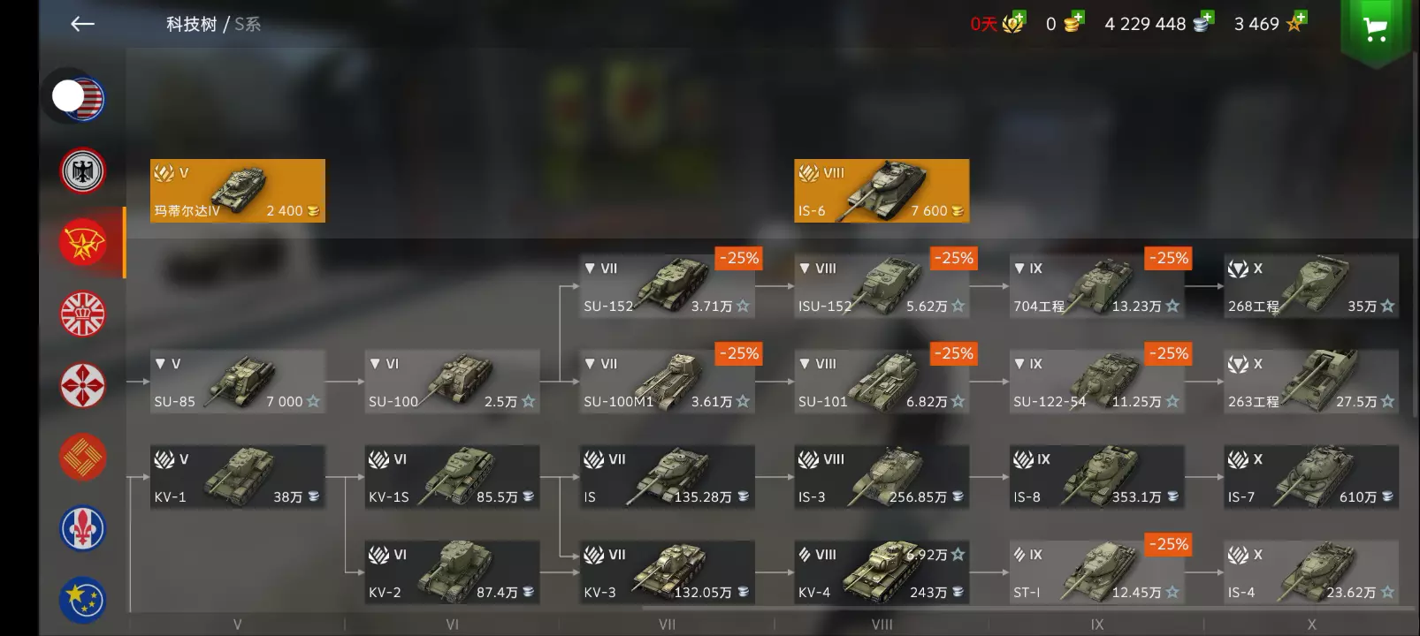Select the IS-7 tier X tank
Image resolution: width=1420 pixels, height=636 pixels.
(x=1311, y=477)
